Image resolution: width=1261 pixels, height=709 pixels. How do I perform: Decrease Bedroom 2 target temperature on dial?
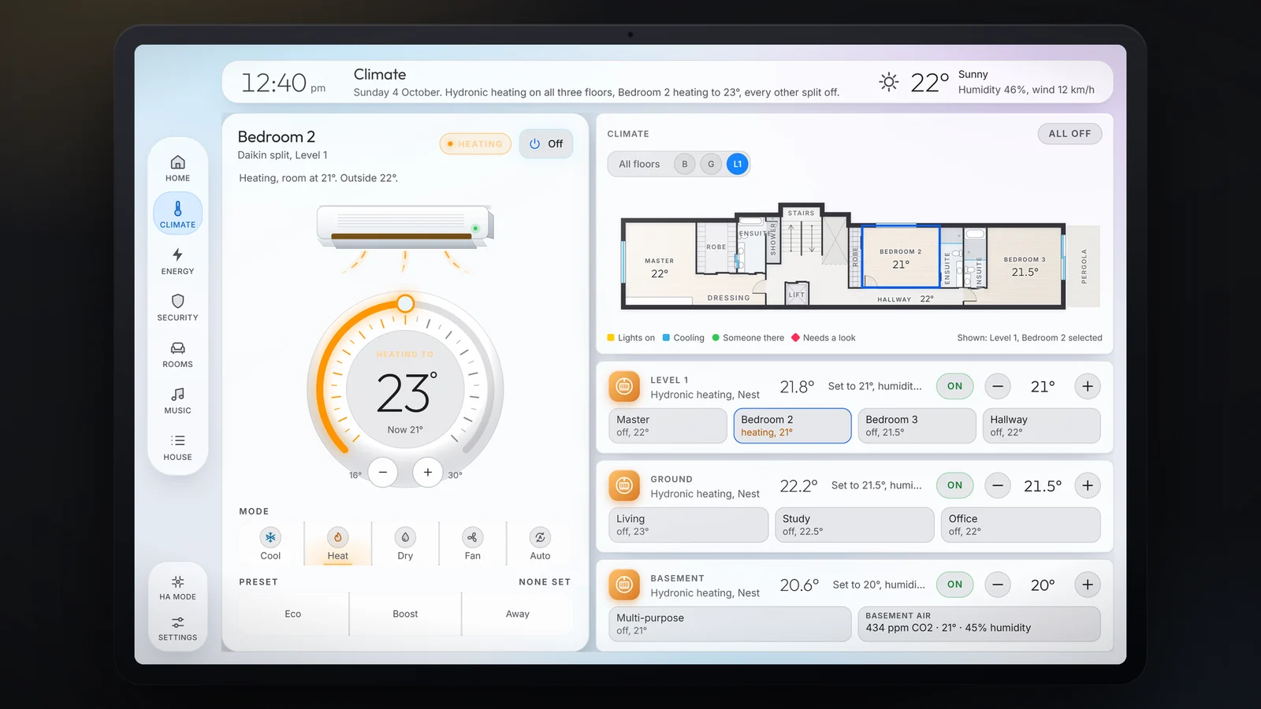pos(383,472)
